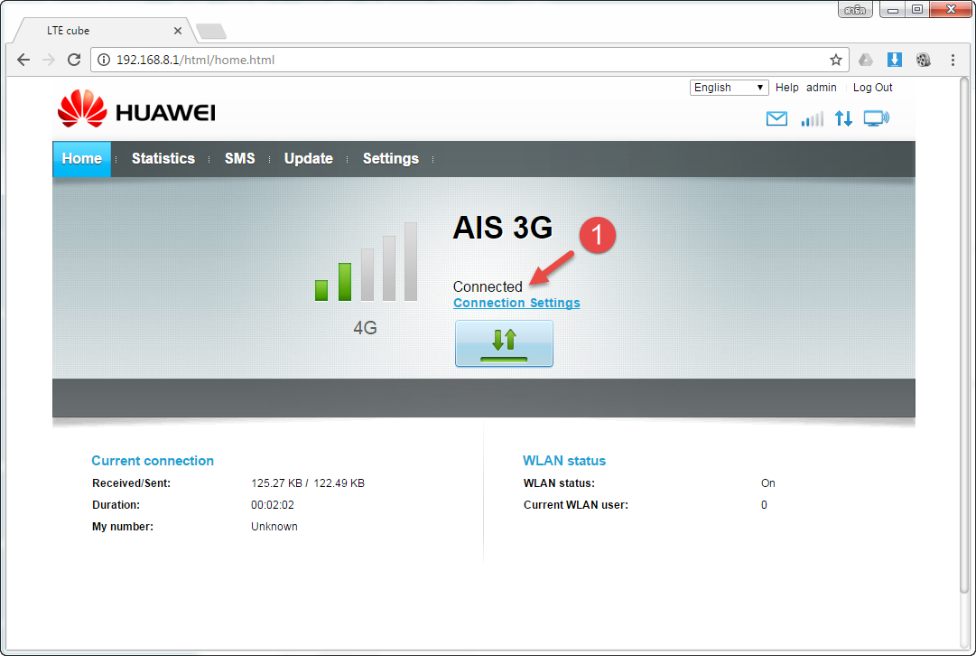
Task: Click the Chrome profile button at top
Action: pos(855,9)
